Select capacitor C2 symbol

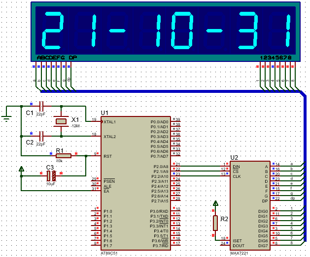coord(41,136)
